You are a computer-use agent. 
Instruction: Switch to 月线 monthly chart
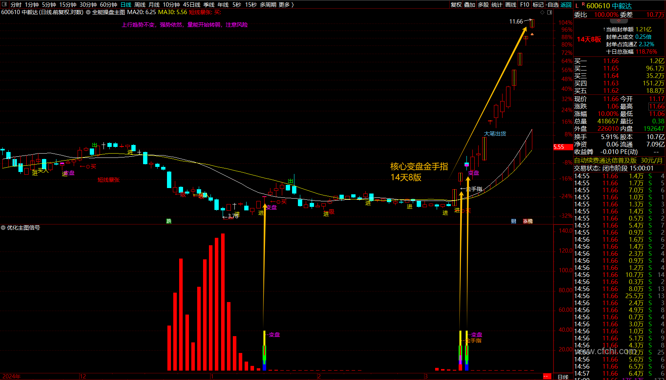pos(154,5)
